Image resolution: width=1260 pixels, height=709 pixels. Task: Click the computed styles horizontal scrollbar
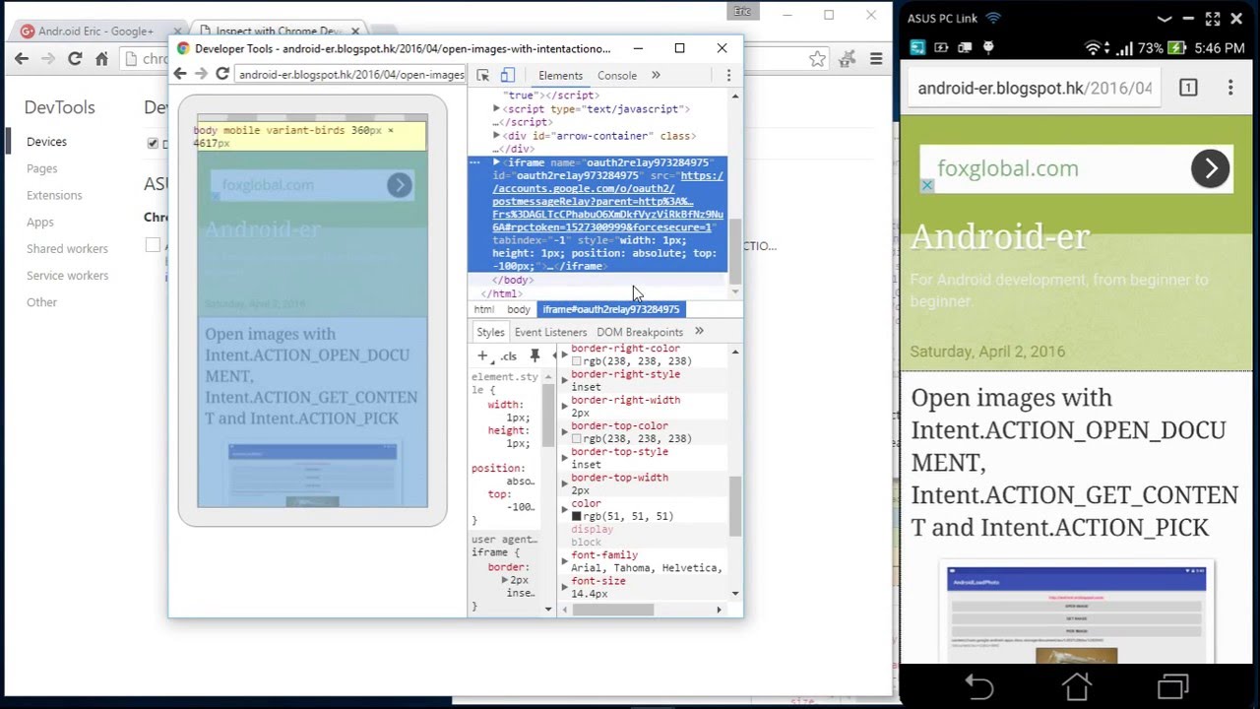613,610
